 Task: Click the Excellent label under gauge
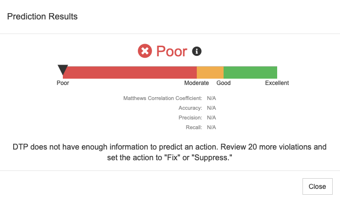click(x=277, y=83)
